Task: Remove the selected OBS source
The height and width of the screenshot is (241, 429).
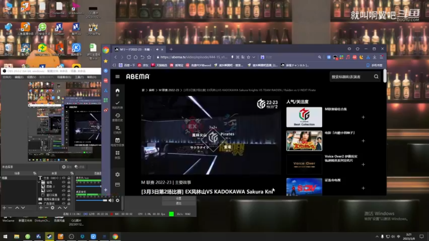Action: point(47,208)
